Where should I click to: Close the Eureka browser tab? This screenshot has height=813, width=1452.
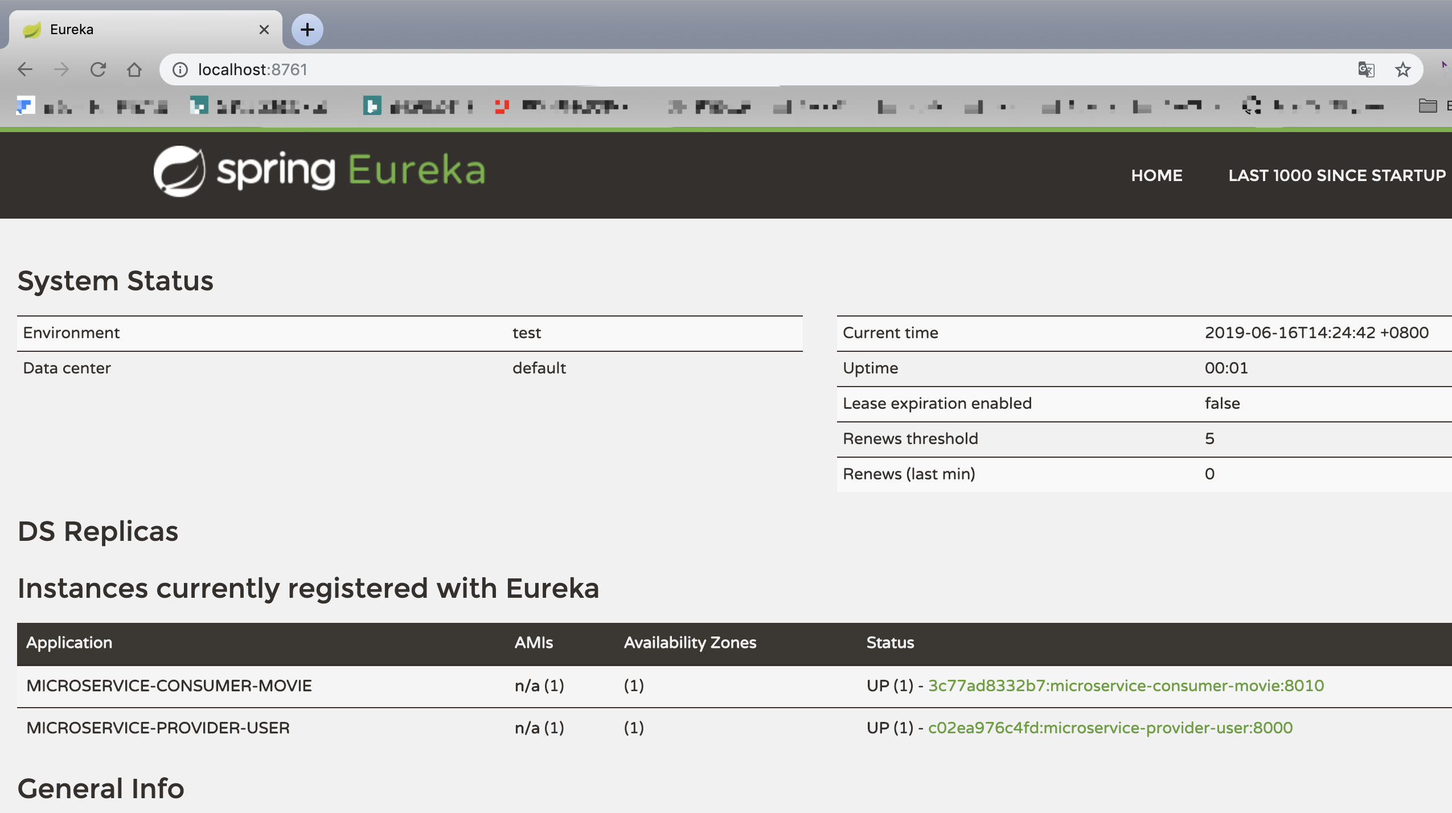click(264, 30)
